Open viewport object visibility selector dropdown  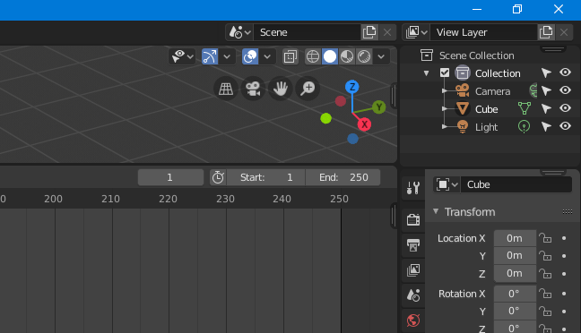182,56
